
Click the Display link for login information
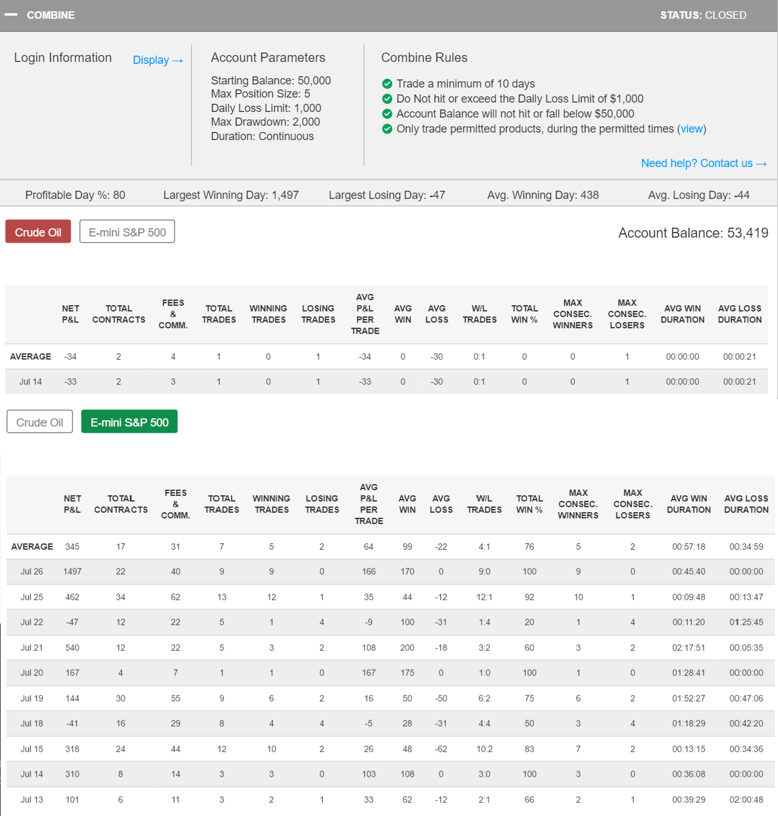click(x=158, y=60)
